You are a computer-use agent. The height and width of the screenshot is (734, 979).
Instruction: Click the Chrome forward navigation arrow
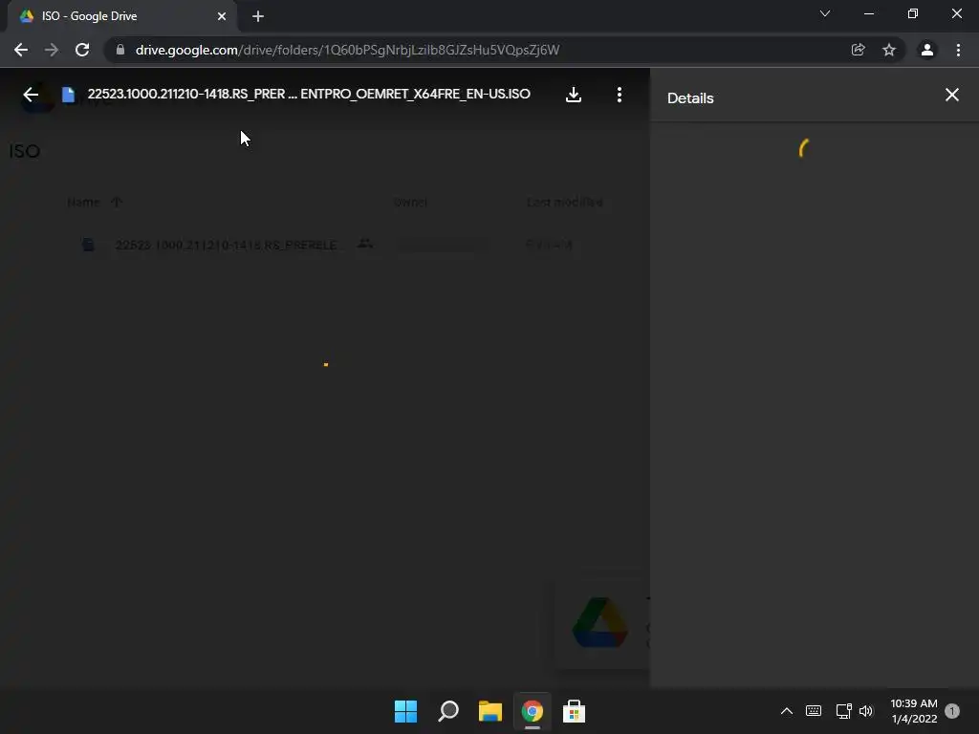coord(52,50)
